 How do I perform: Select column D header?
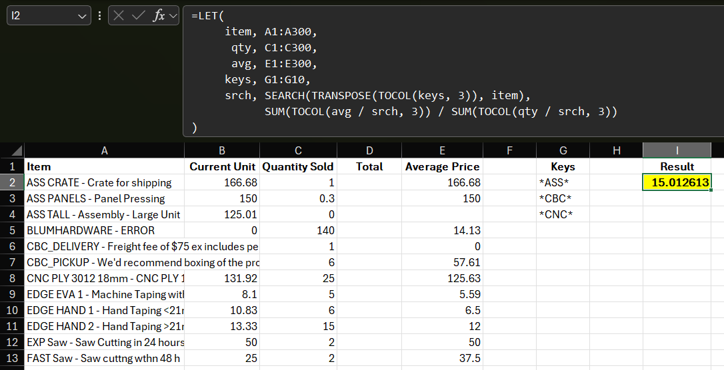(369, 150)
